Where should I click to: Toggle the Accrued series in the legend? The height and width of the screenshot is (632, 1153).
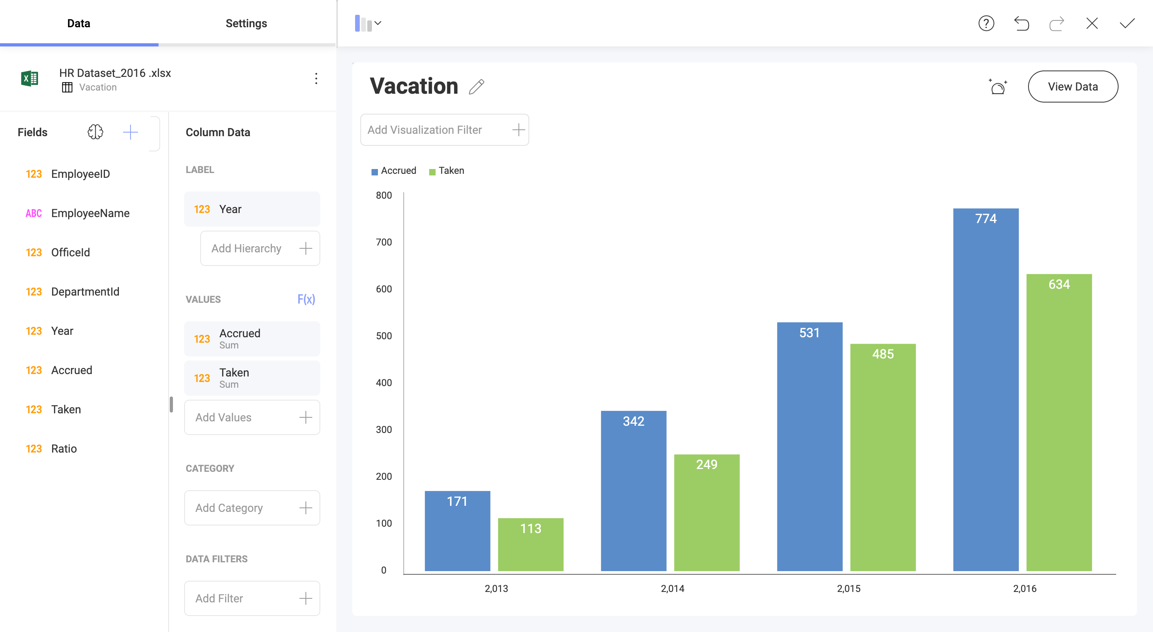393,171
